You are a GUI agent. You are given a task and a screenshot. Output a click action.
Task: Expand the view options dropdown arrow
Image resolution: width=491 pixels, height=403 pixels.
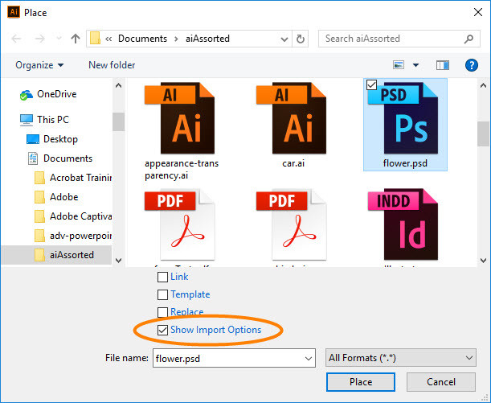coord(415,65)
